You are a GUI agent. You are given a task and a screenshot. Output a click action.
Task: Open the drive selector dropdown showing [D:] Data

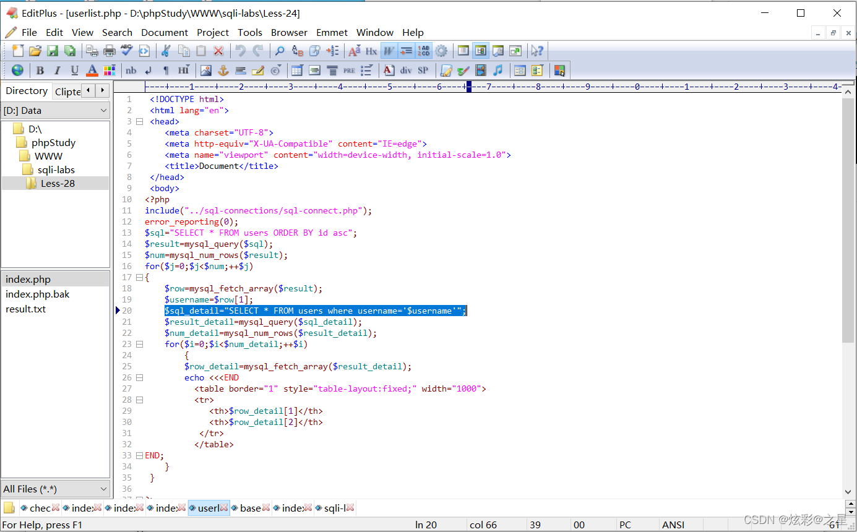(x=56, y=110)
